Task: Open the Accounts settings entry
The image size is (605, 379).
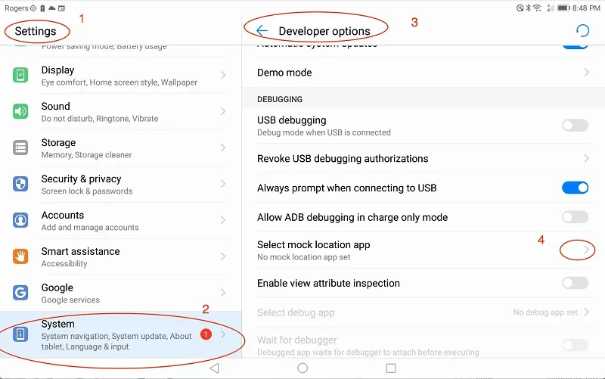Action: click(121, 220)
